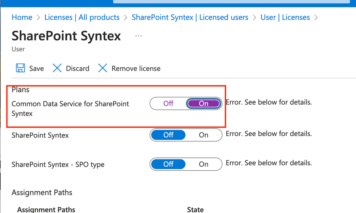Switch the SharePoint Syntex plan to On
Screen dimensions: 356x213
203,135
